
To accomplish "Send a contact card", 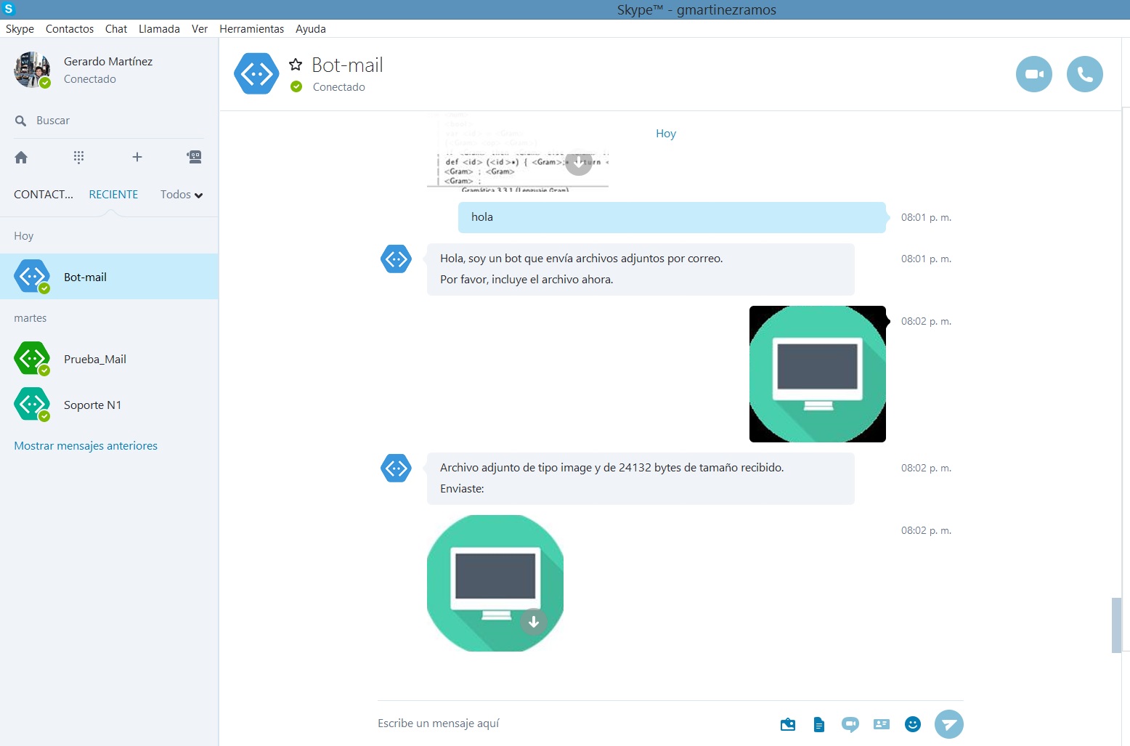I will click(x=881, y=724).
